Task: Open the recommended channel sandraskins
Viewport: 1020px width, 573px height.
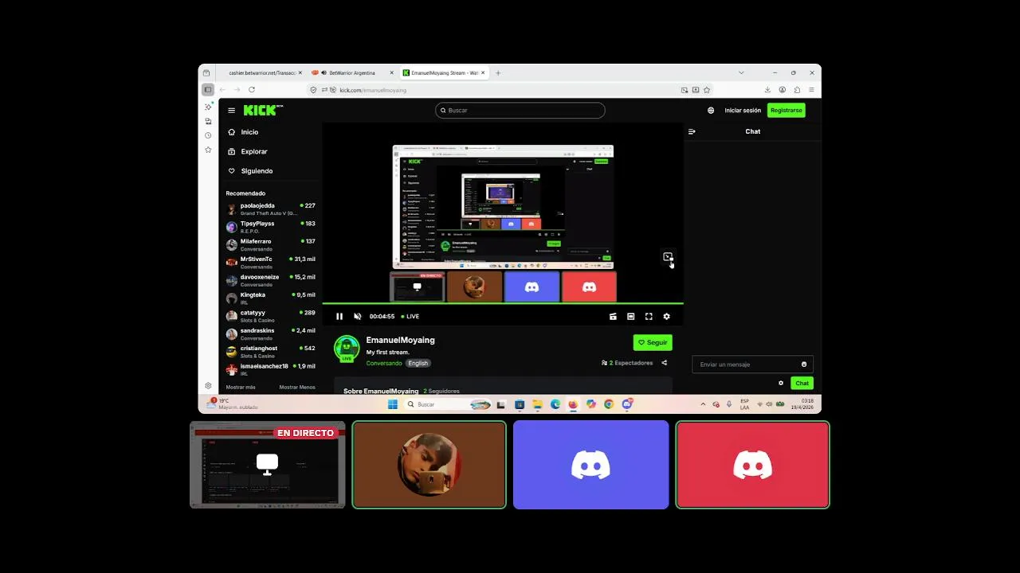Action: tap(270, 334)
